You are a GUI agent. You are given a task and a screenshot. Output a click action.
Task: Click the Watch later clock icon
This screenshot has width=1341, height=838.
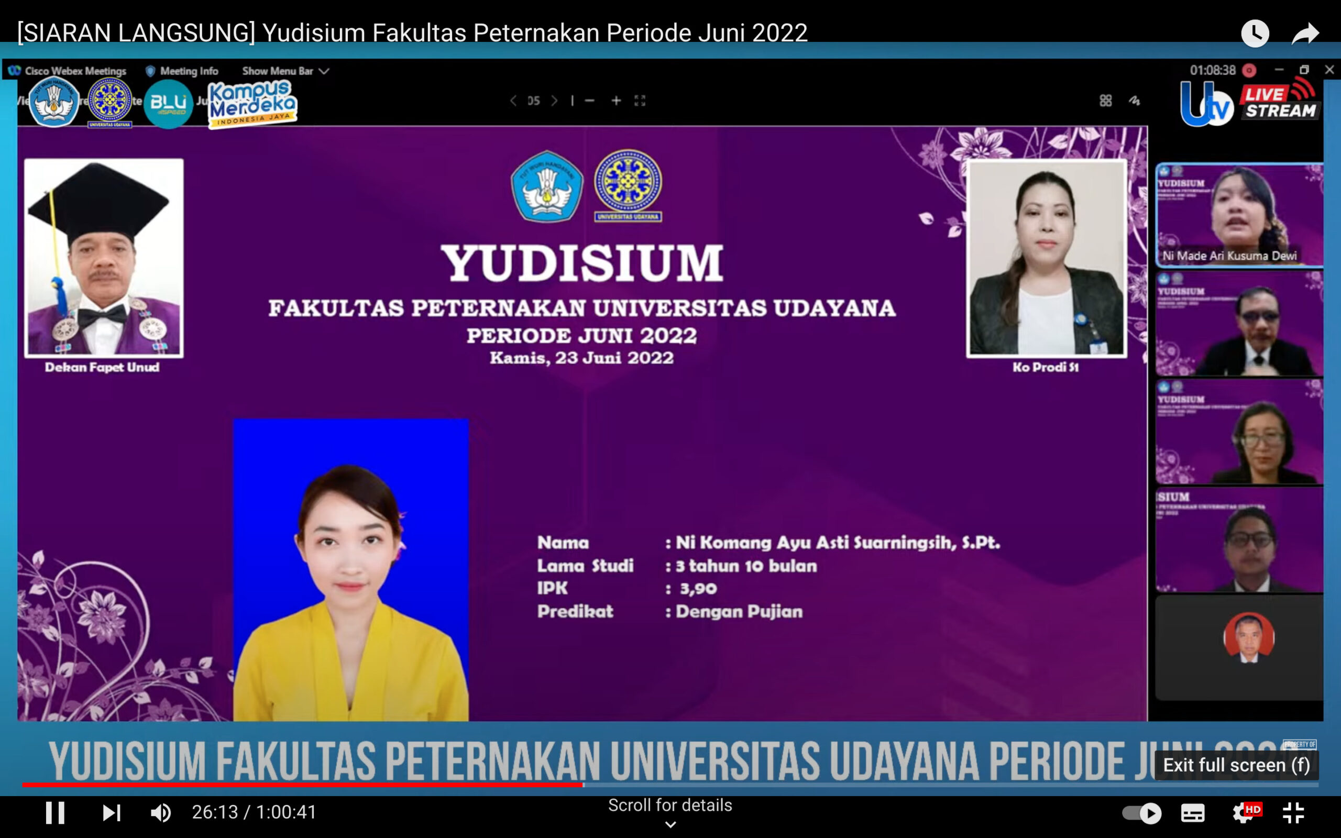(1255, 33)
